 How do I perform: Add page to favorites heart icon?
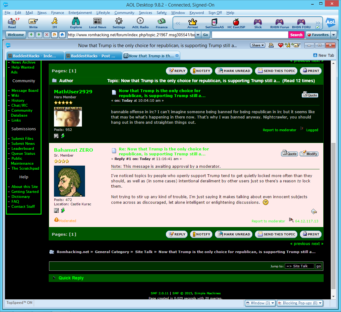[280, 45]
